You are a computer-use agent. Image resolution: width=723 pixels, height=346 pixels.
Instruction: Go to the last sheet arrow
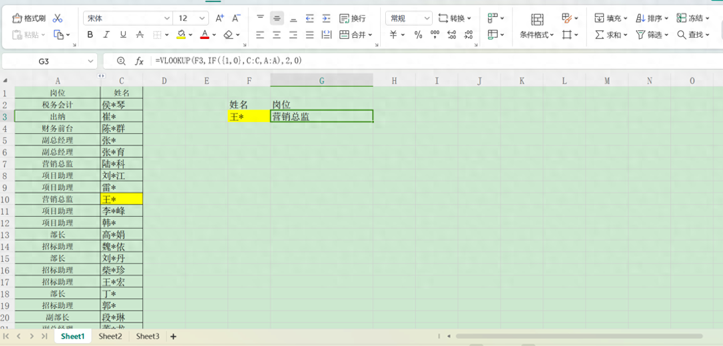coord(44,336)
